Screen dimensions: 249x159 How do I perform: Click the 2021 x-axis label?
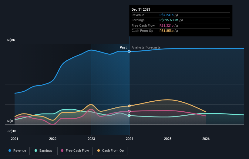pos(15,139)
